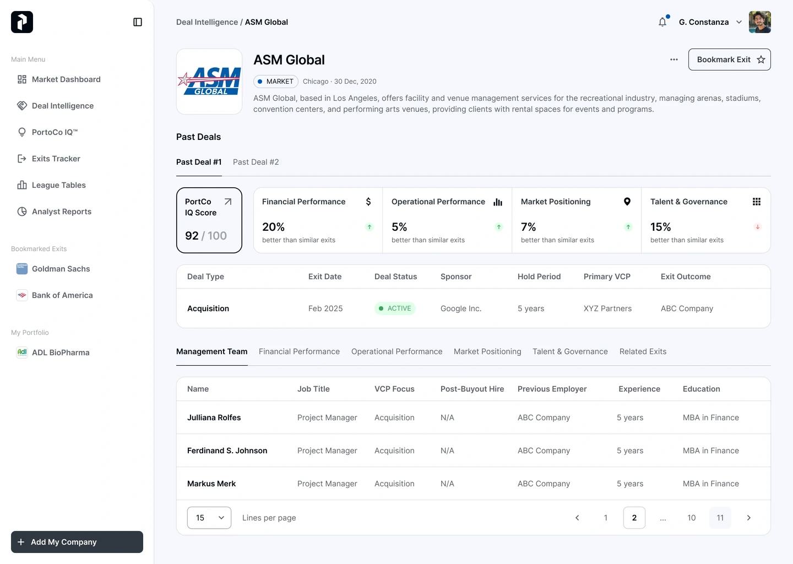Click the Bank of America logo icon
This screenshot has height=564, width=793.
(x=22, y=295)
